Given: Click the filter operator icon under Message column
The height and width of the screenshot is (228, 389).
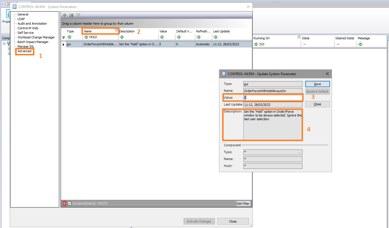Looking at the screenshot, I should [x=360, y=44].
